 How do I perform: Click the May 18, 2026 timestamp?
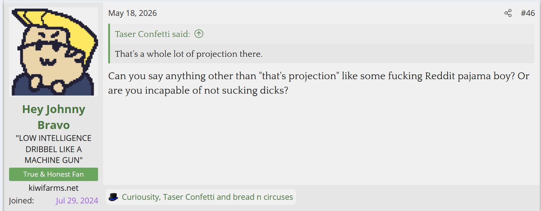click(132, 13)
